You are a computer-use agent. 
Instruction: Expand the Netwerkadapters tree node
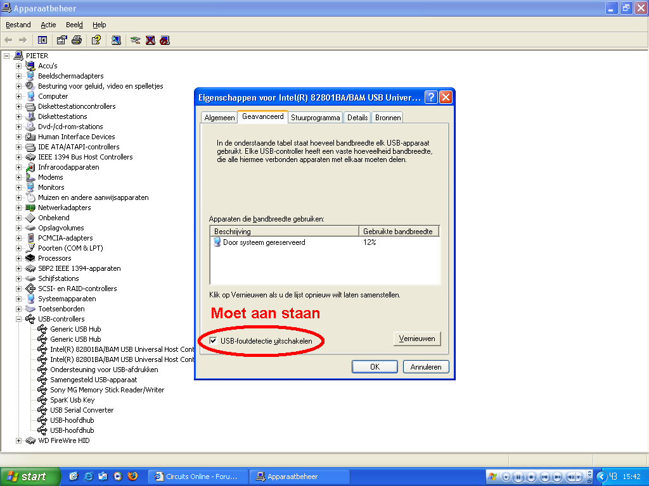pos(18,208)
